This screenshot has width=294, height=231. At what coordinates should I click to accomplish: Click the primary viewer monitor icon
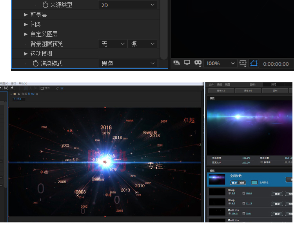point(187,63)
